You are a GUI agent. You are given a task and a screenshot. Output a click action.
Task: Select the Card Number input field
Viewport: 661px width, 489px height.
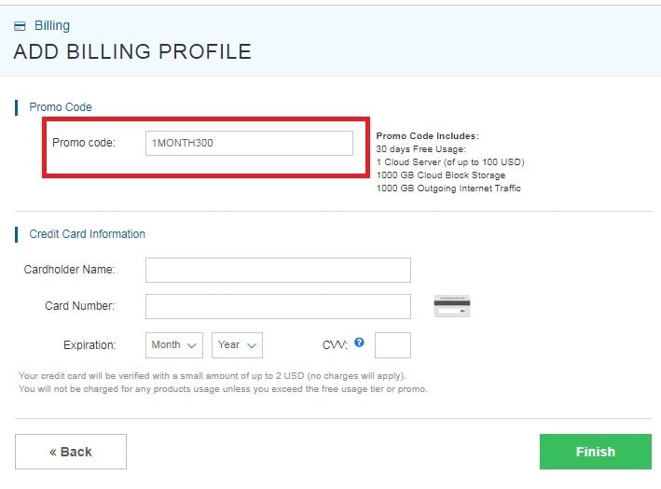pos(278,306)
